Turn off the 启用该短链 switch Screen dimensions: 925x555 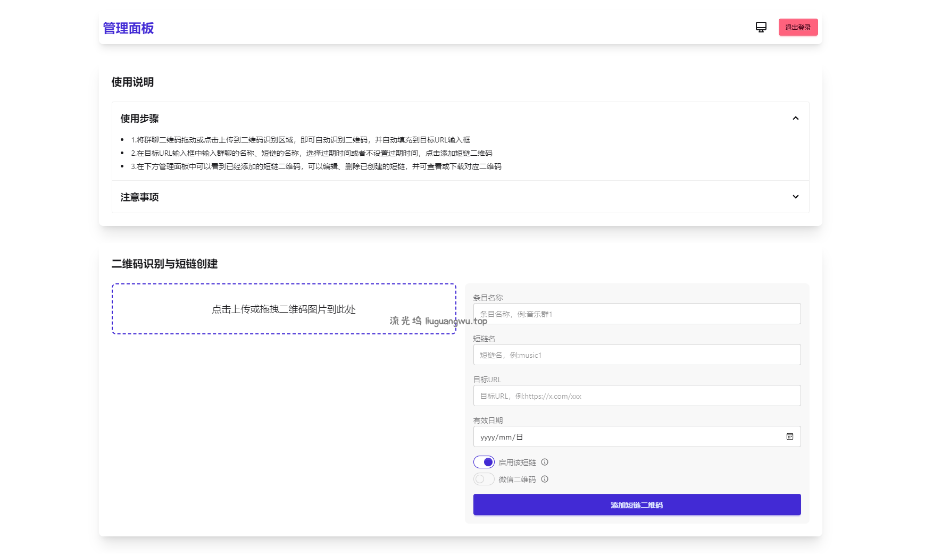click(484, 462)
